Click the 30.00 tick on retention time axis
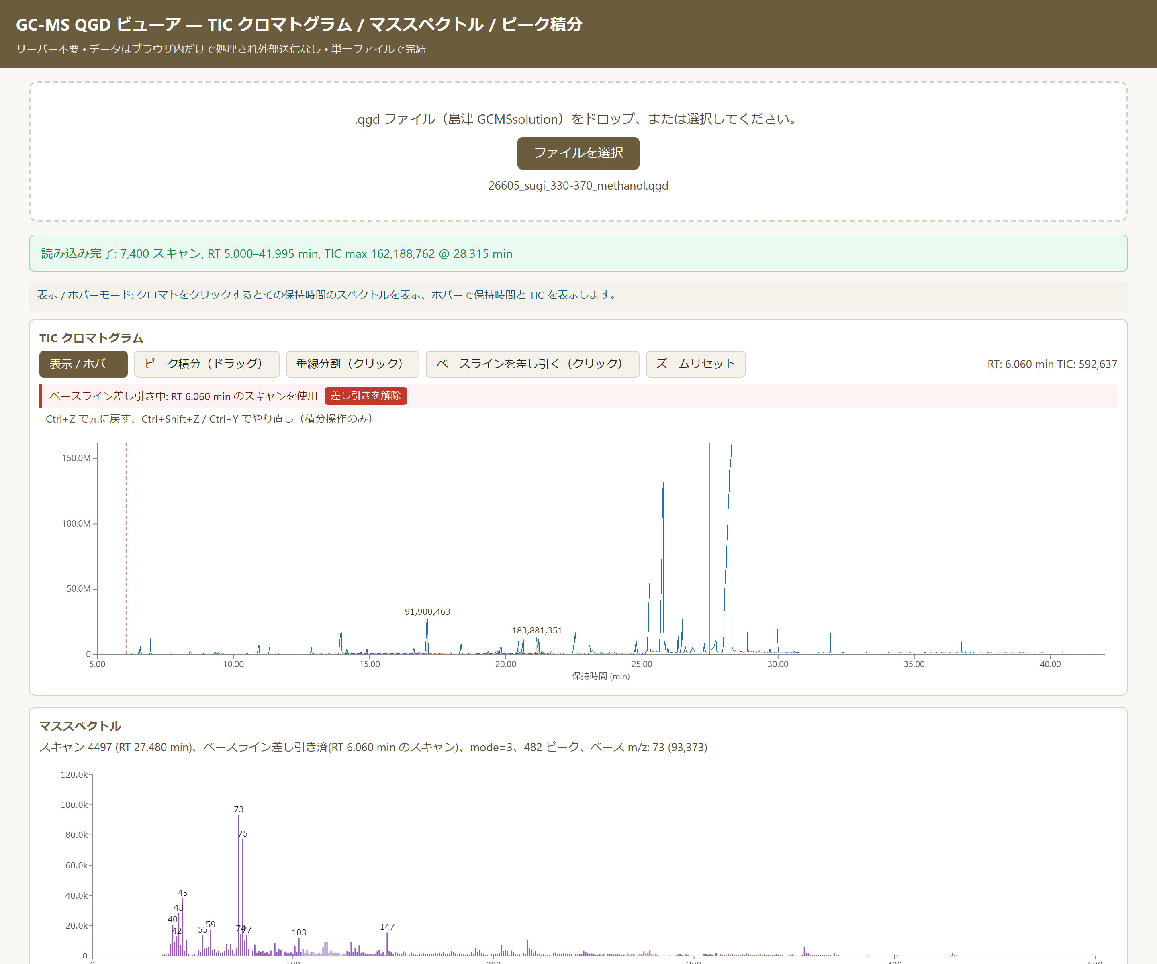Image resolution: width=1157 pixels, height=964 pixels. pos(777,664)
